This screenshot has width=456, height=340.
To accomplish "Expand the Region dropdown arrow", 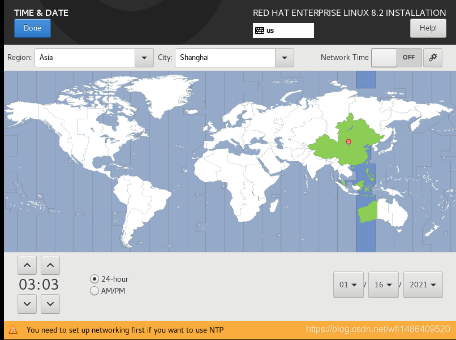I will point(144,58).
